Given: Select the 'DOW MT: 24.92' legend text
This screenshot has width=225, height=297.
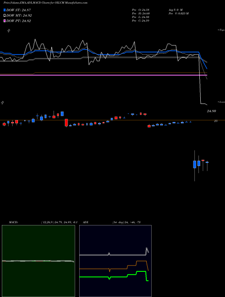Looking at the screenshot, I should [x=19, y=16].
